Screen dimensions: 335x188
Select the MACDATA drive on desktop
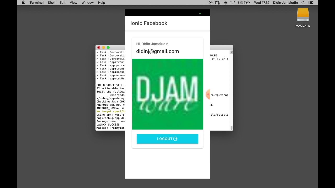pos(303,17)
